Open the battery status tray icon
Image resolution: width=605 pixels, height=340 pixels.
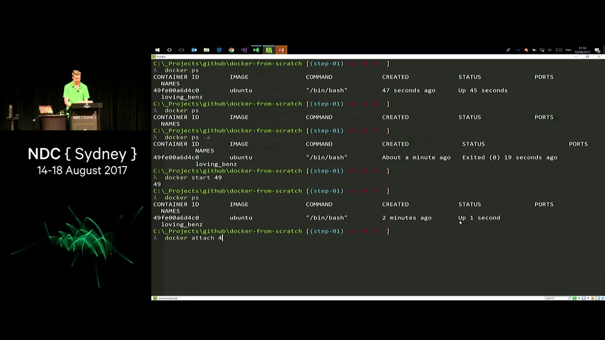[x=534, y=50]
